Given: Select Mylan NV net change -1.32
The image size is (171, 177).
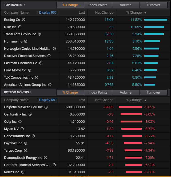Looking at the screenshot, I should tap(109, 129).
